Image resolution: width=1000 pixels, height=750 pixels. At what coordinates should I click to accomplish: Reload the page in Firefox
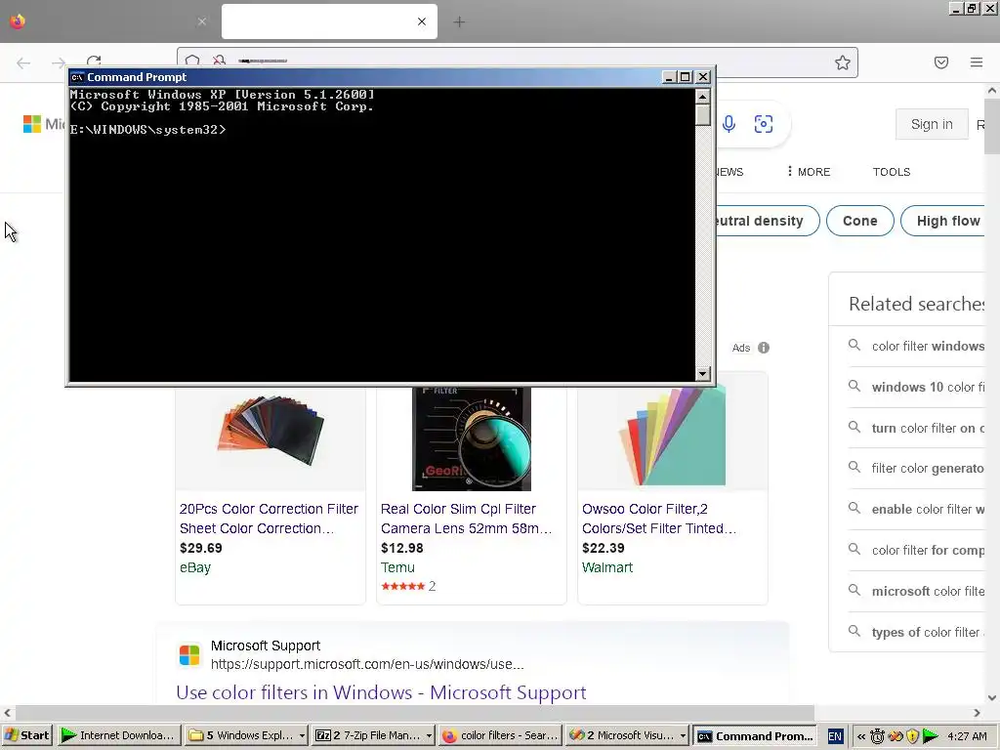94,60
